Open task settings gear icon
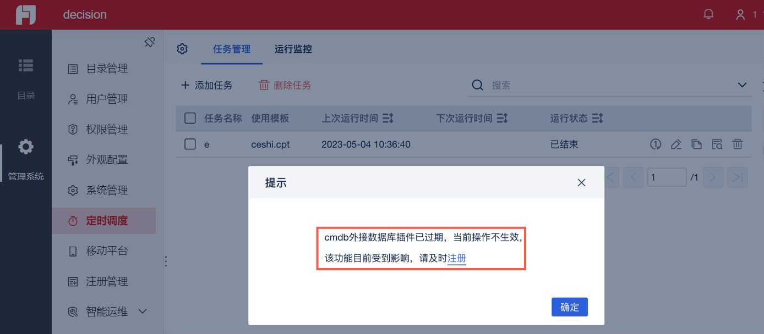This screenshot has width=764, height=334. [182, 49]
